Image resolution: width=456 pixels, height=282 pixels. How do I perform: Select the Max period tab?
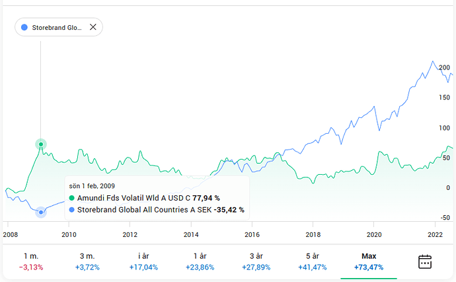(x=369, y=261)
